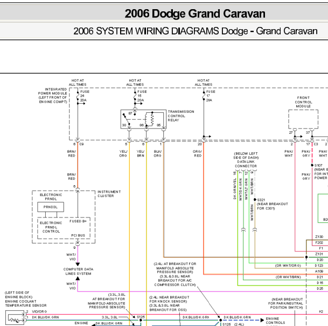This screenshot has height=326, width=328.
Task: Click circuit label 'Z131'
Action: tap(319, 254)
